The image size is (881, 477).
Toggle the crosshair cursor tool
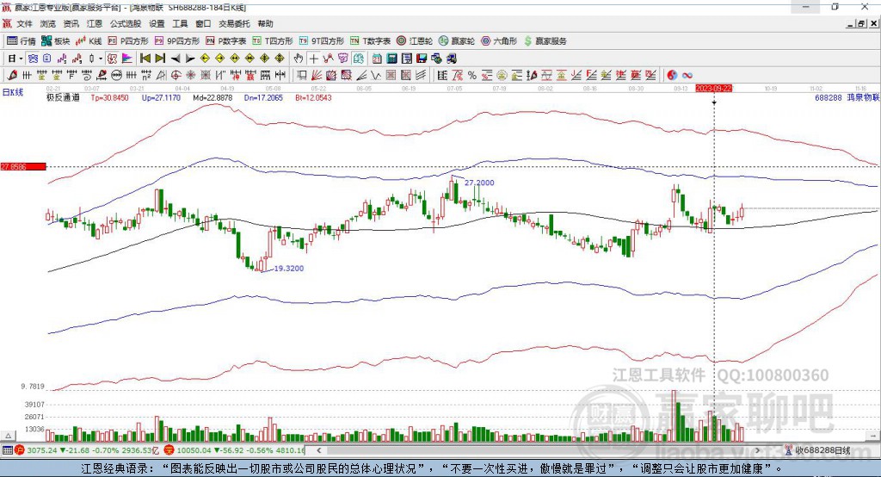click(x=313, y=59)
